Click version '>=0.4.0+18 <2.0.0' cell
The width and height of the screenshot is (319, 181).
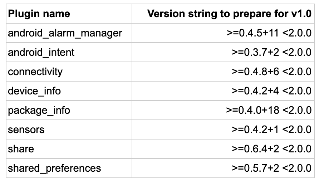pyautogui.click(x=223, y=110)
